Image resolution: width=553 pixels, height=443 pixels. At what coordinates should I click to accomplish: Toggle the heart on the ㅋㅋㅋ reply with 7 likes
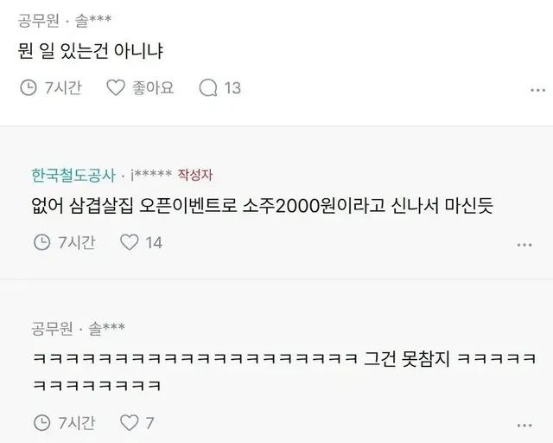coord(129,422)
